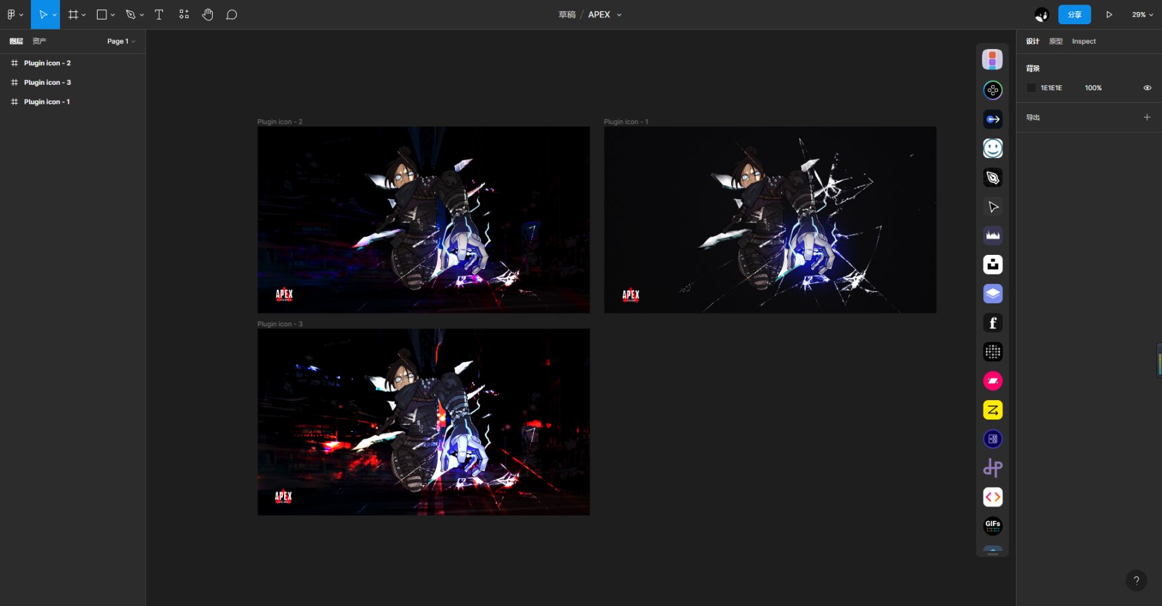Screen dimensions: 1162x606
Task: Select the Rectangle shape tool
Action: point(102,14)
